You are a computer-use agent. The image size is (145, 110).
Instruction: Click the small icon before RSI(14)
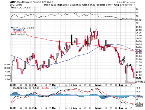click(x=11, y=8)
